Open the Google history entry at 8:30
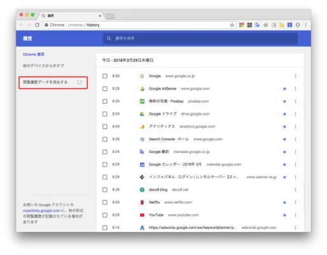The width and height of the screenshot is (327, 255). coord(155,76)
